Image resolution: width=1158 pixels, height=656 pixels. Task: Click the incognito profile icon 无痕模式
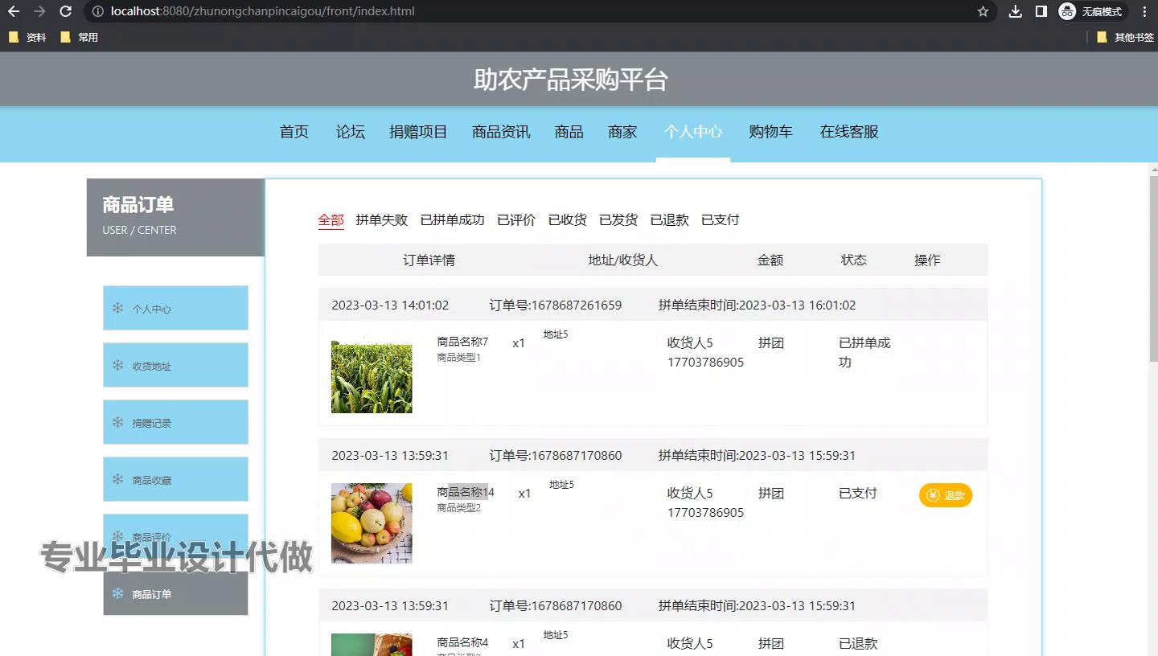1091,11
